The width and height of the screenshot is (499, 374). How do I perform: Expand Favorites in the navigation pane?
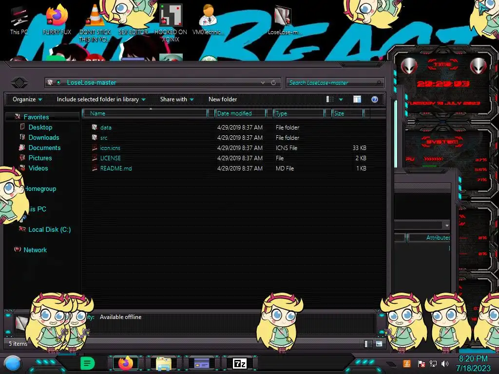(x=36, y=117)
